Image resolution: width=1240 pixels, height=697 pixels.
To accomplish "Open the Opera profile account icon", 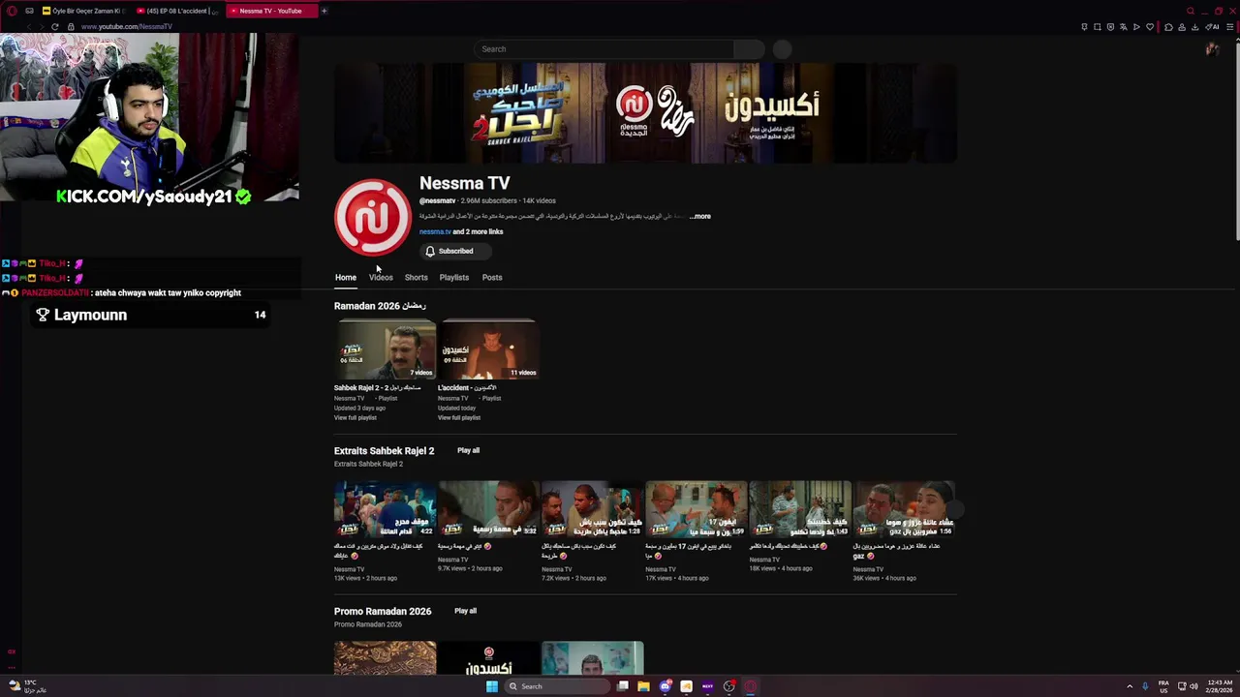I will coord(1182,27).
